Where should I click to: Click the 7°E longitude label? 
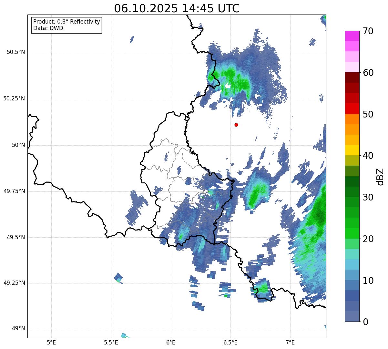290,342
